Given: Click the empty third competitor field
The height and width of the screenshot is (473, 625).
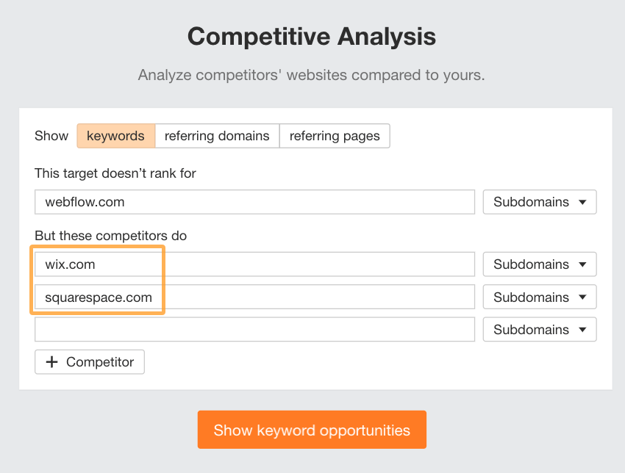Looking at the screenshot, I should (x=254, y=329).
